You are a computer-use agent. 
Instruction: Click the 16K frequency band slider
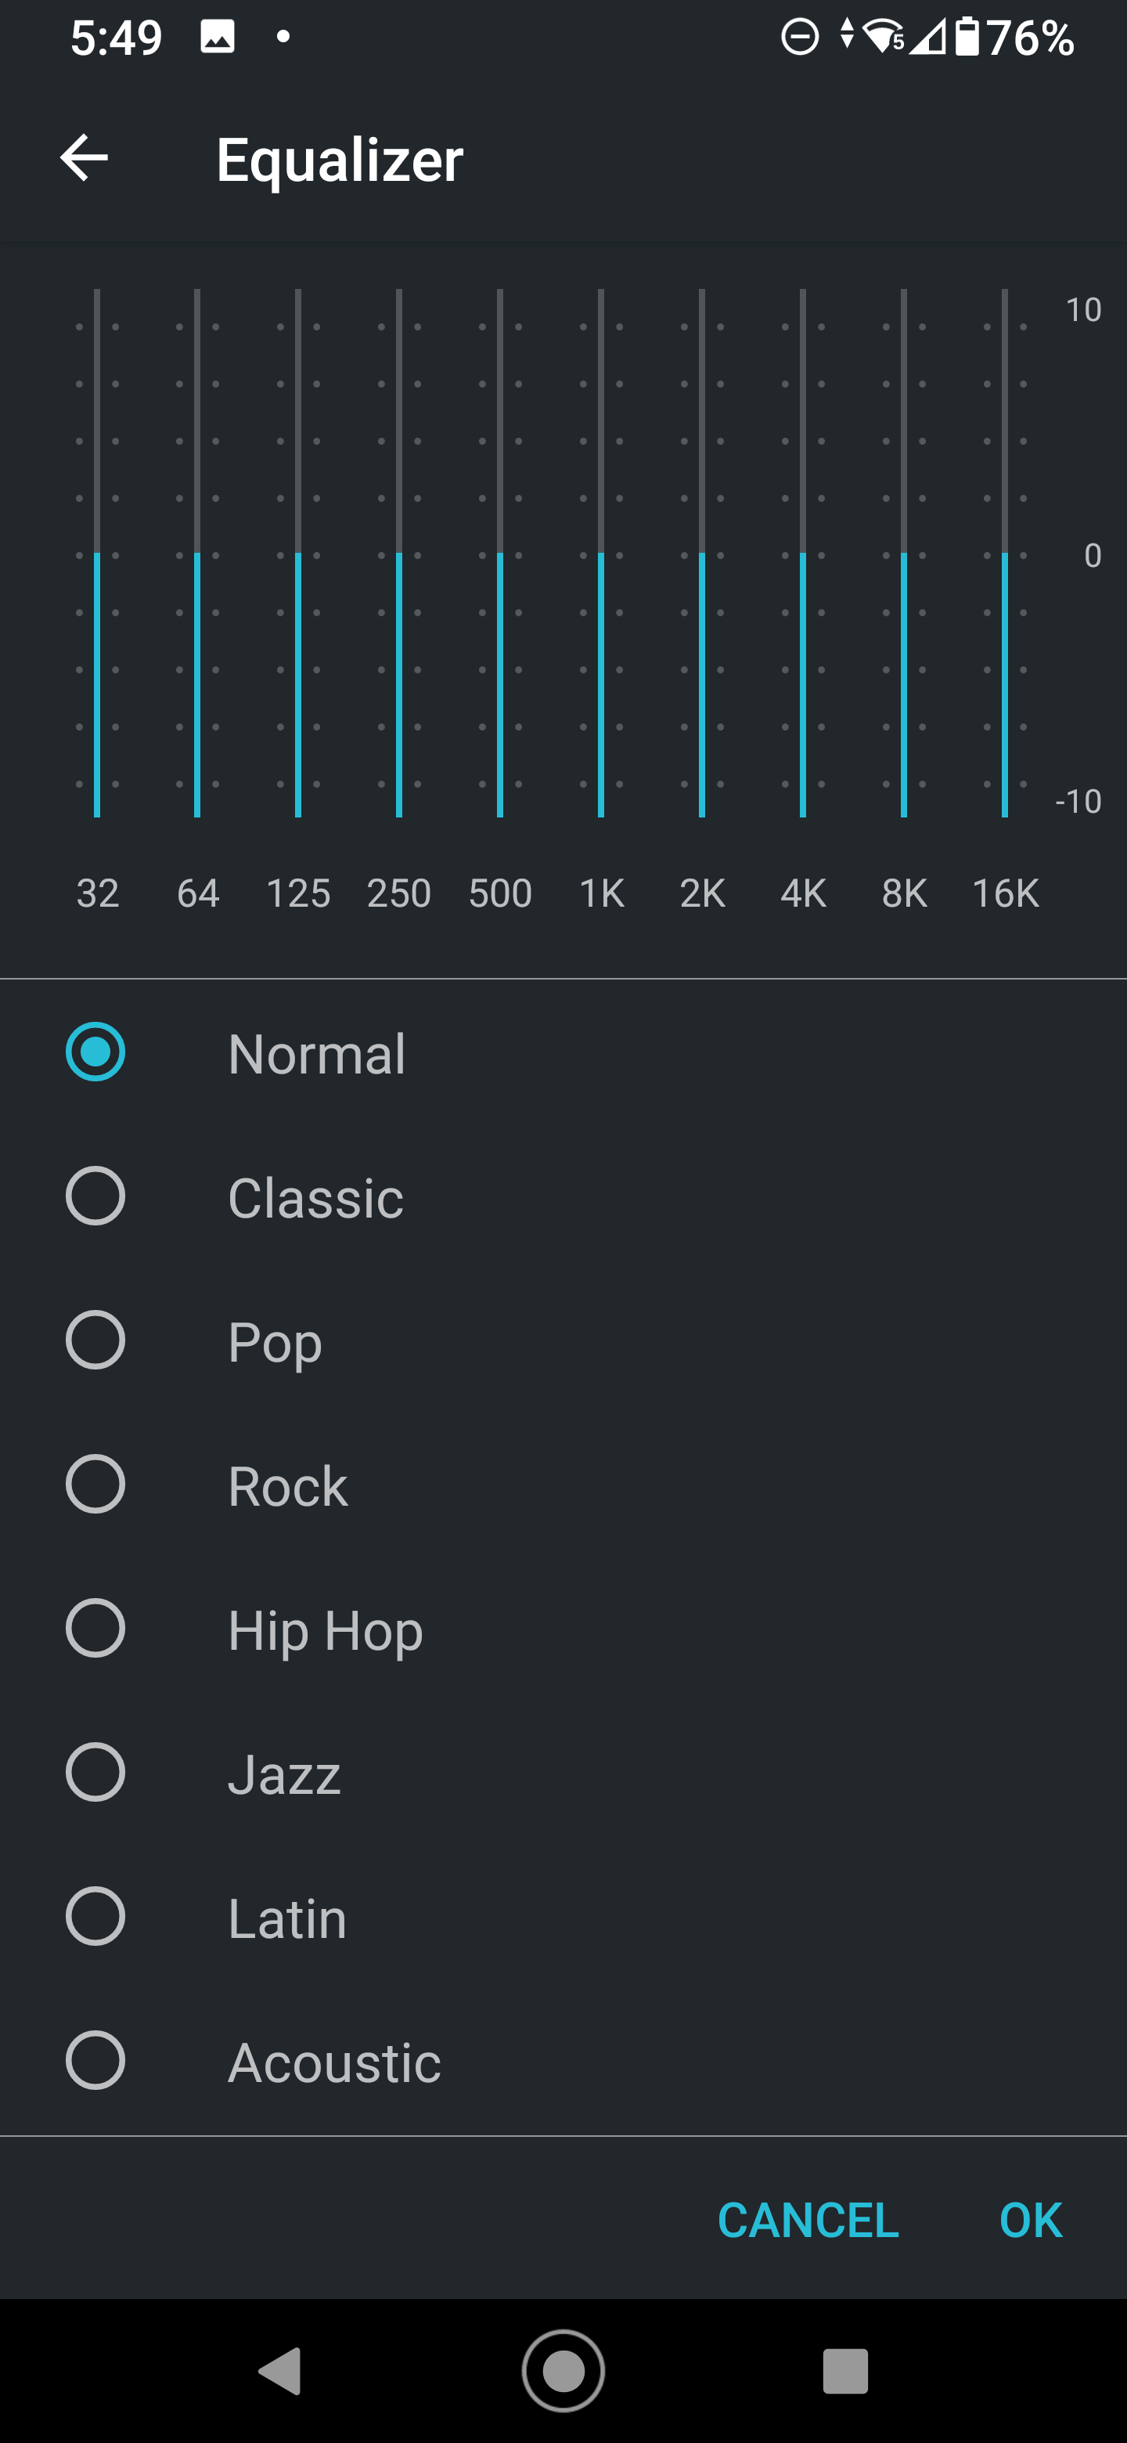1005,553
